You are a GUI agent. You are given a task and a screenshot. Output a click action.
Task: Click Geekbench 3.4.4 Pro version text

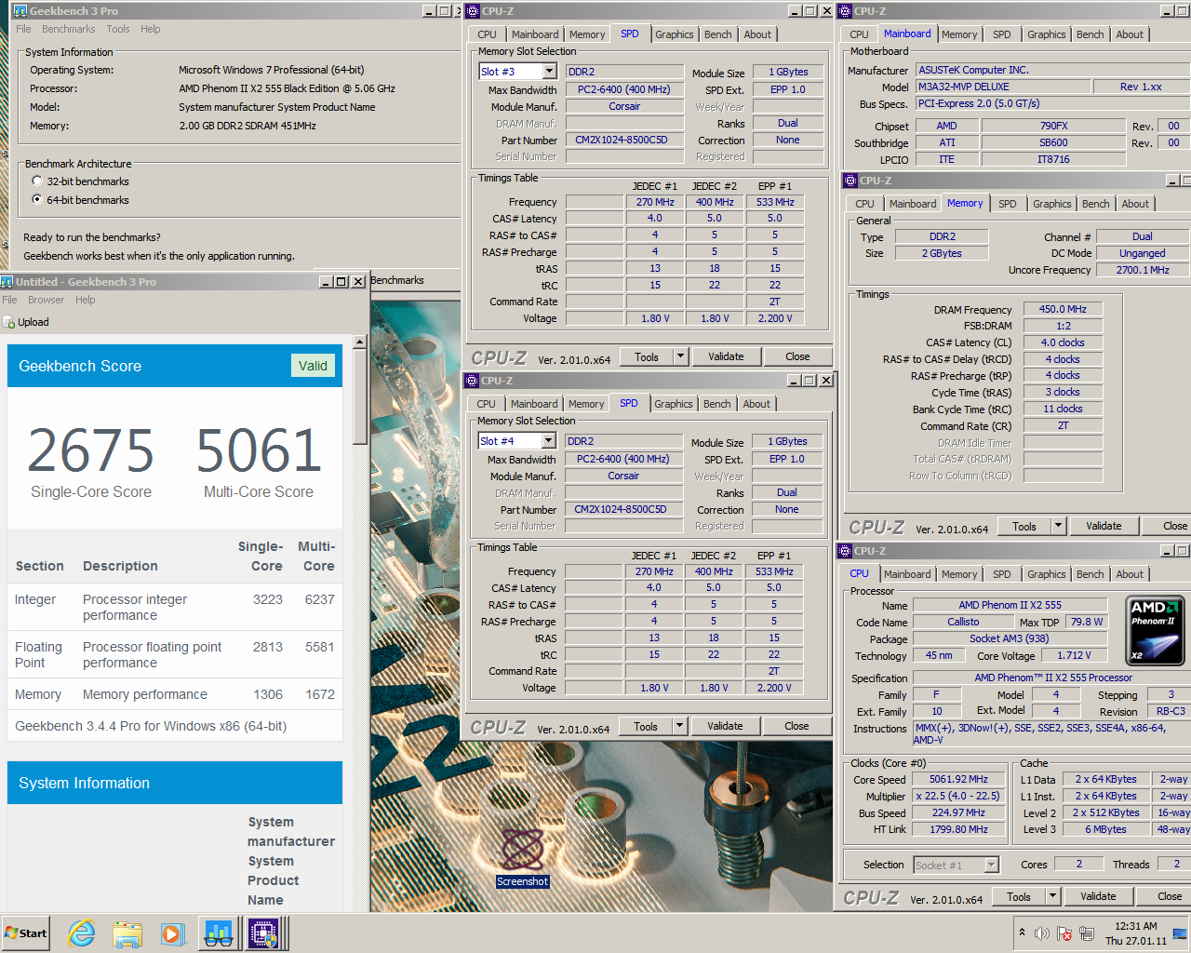click(151, 726)
